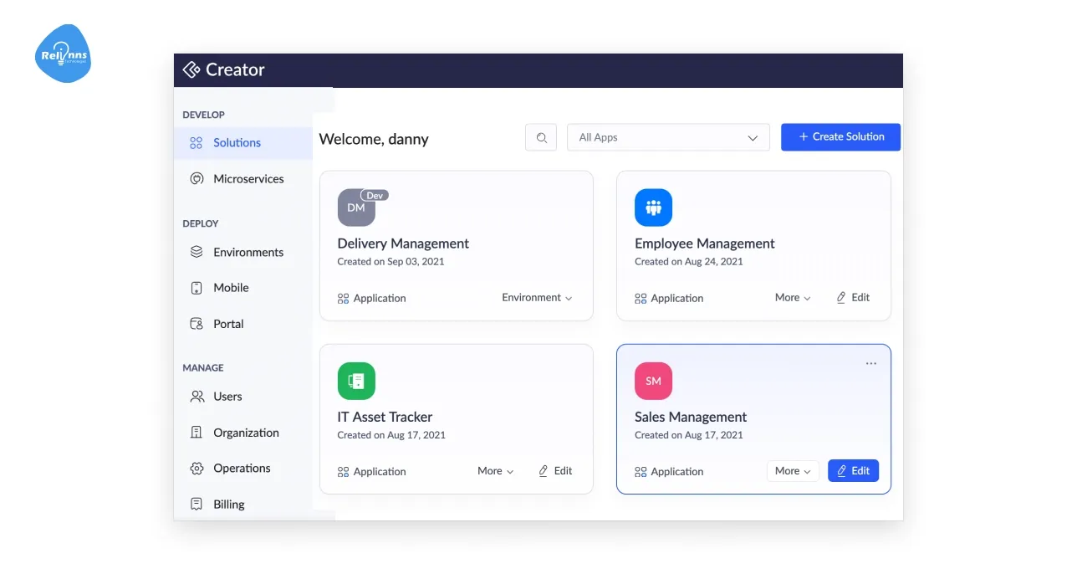Expand the More dropdown on Sales Management
The height and width of the screenshot is (574, 1077).
(792, 471)
